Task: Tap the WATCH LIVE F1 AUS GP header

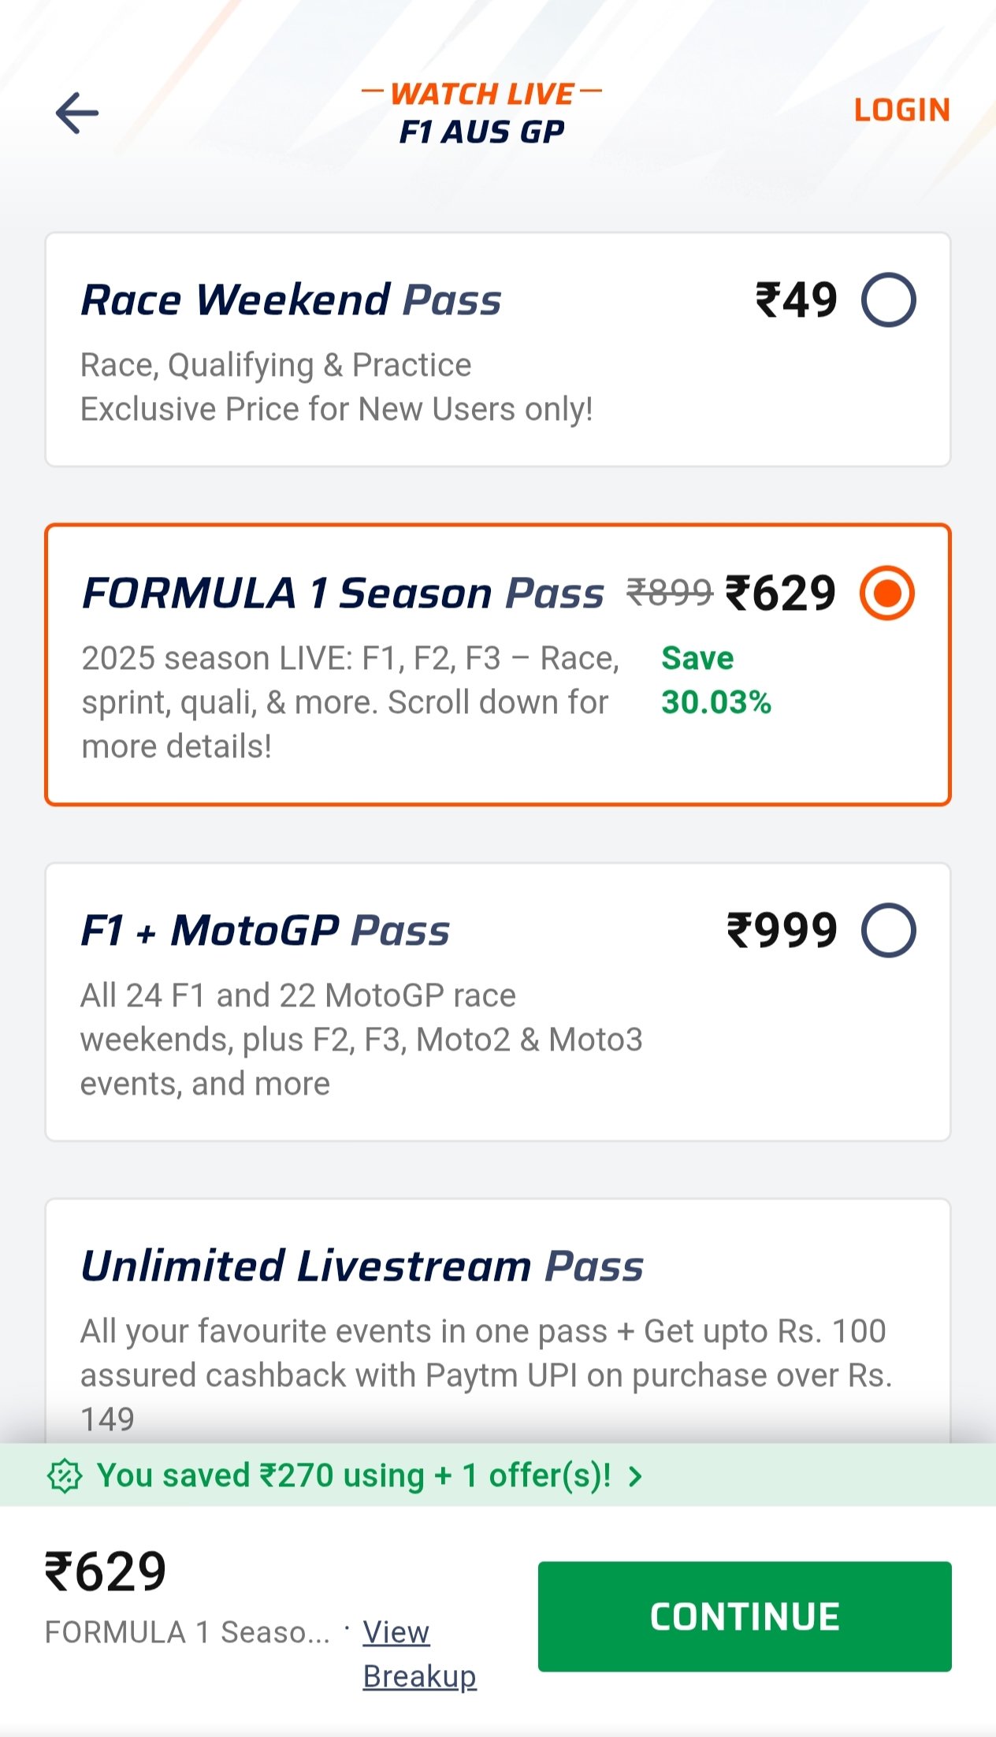Action: pos(481,113)
